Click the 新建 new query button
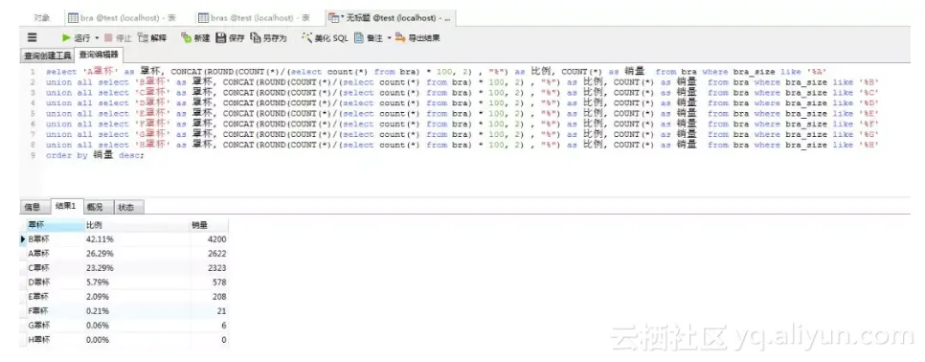 pyautogui.click(x=195, y=37)
